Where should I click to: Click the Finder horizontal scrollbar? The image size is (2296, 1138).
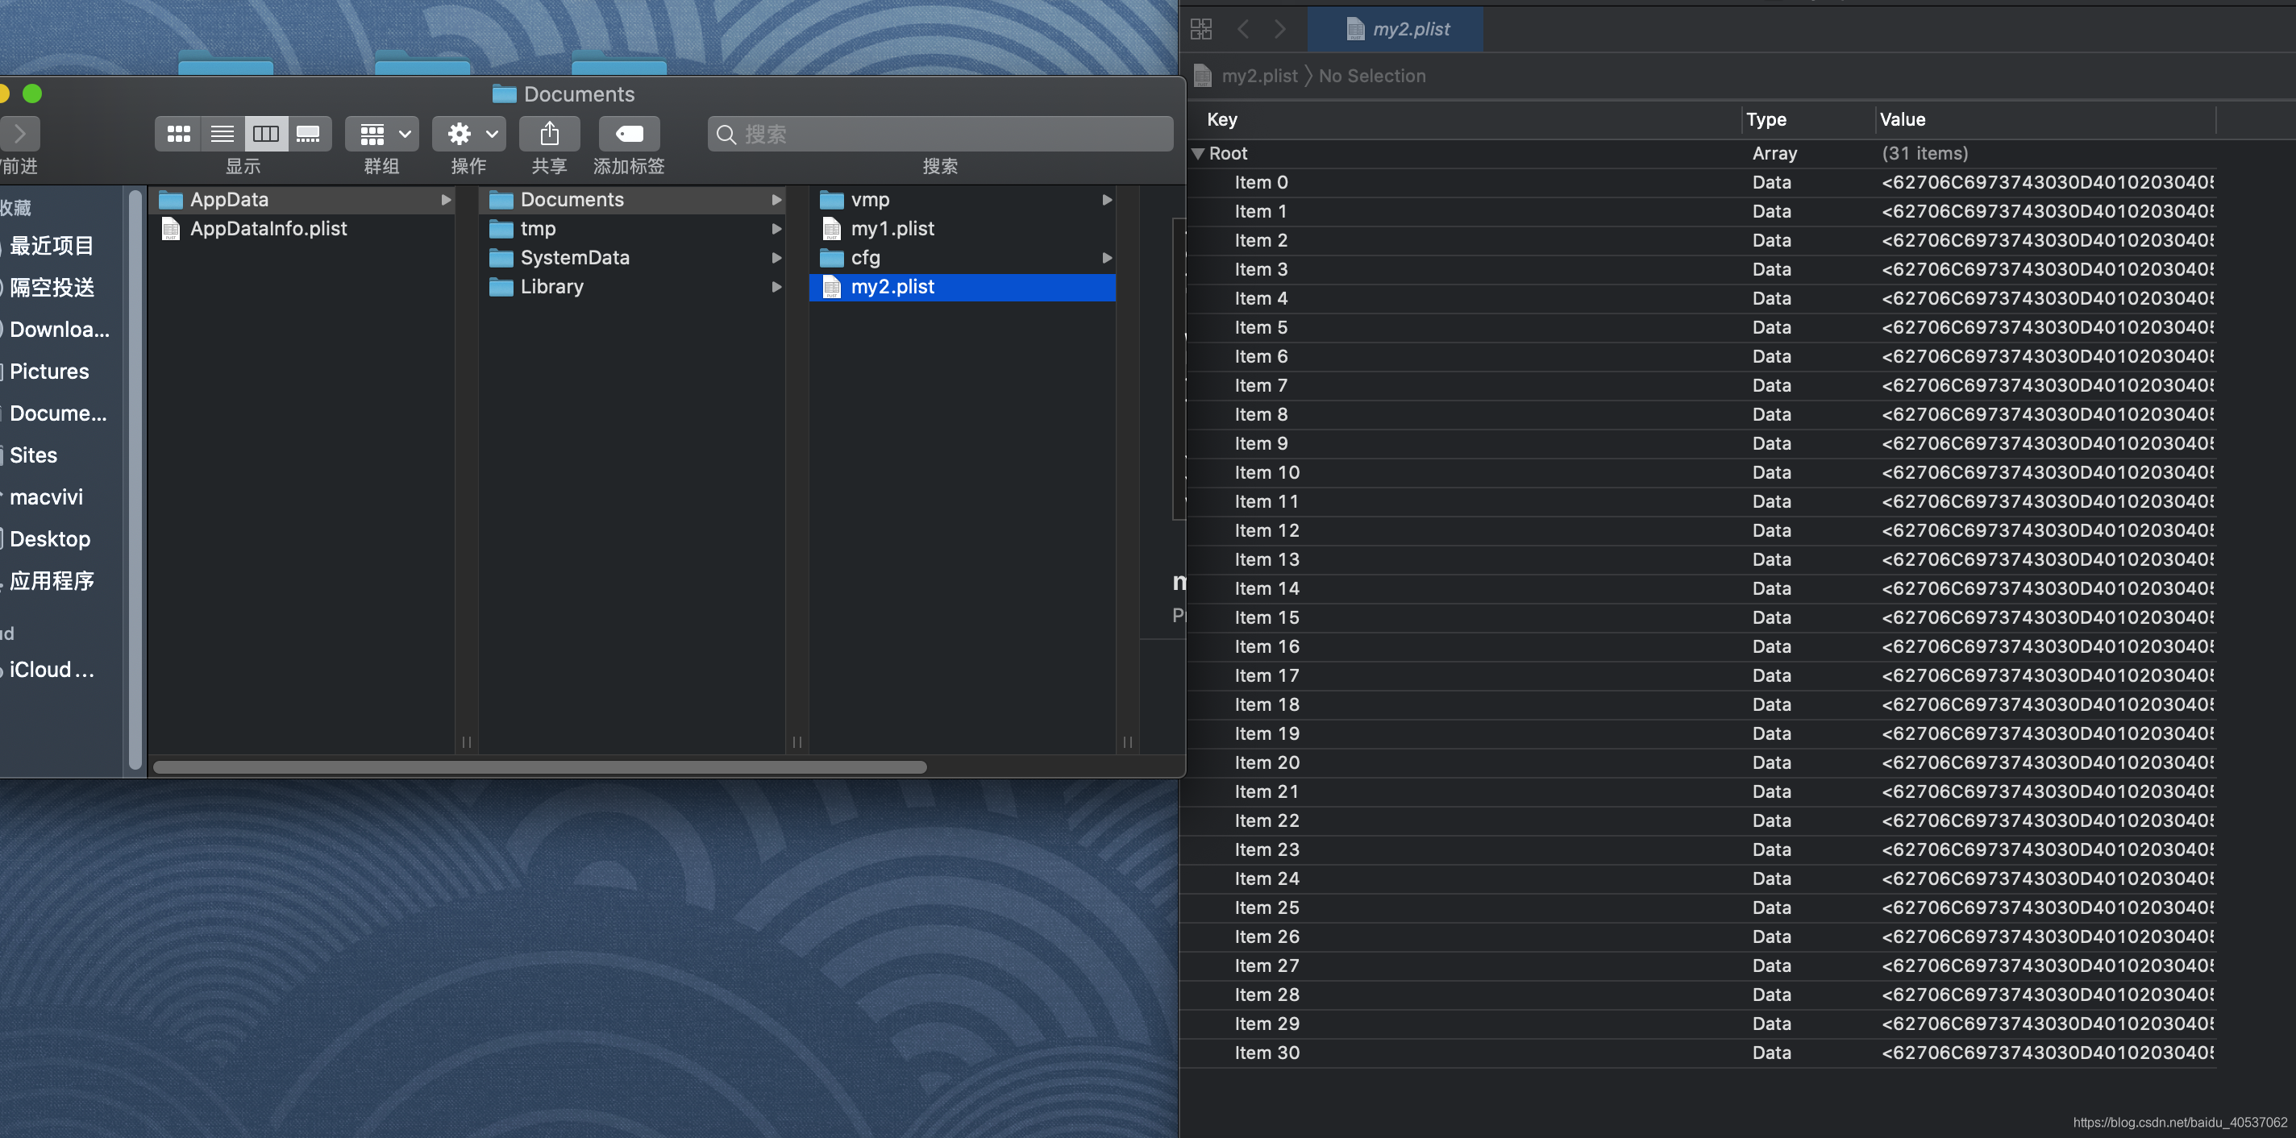pos(540,767)
